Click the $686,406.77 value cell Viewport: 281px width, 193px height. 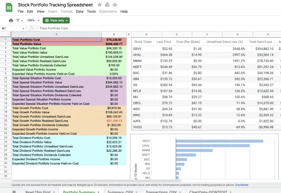(114, 44)
